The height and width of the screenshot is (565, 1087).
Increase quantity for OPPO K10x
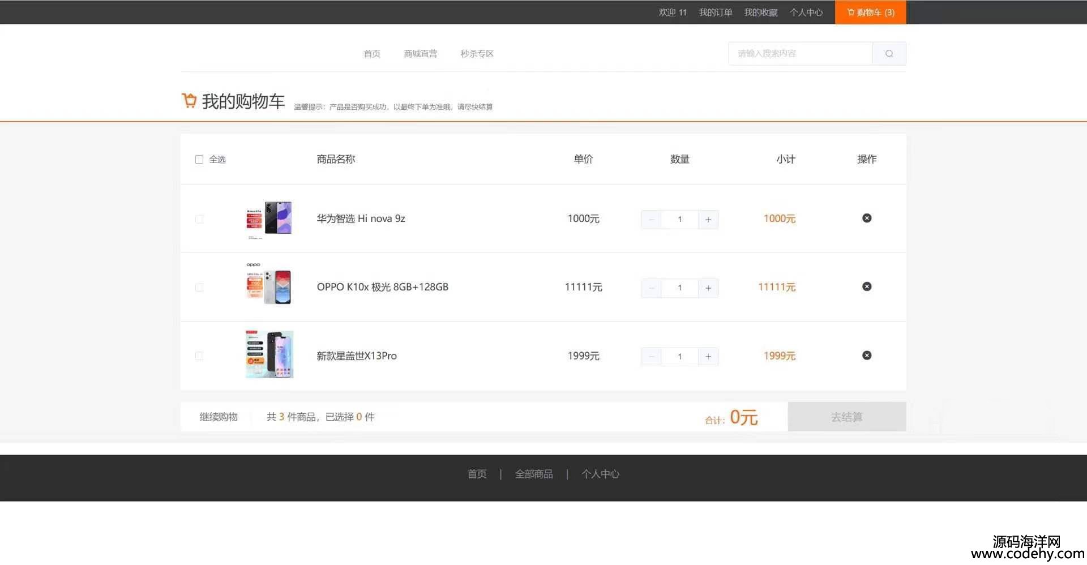pos(708,288)
